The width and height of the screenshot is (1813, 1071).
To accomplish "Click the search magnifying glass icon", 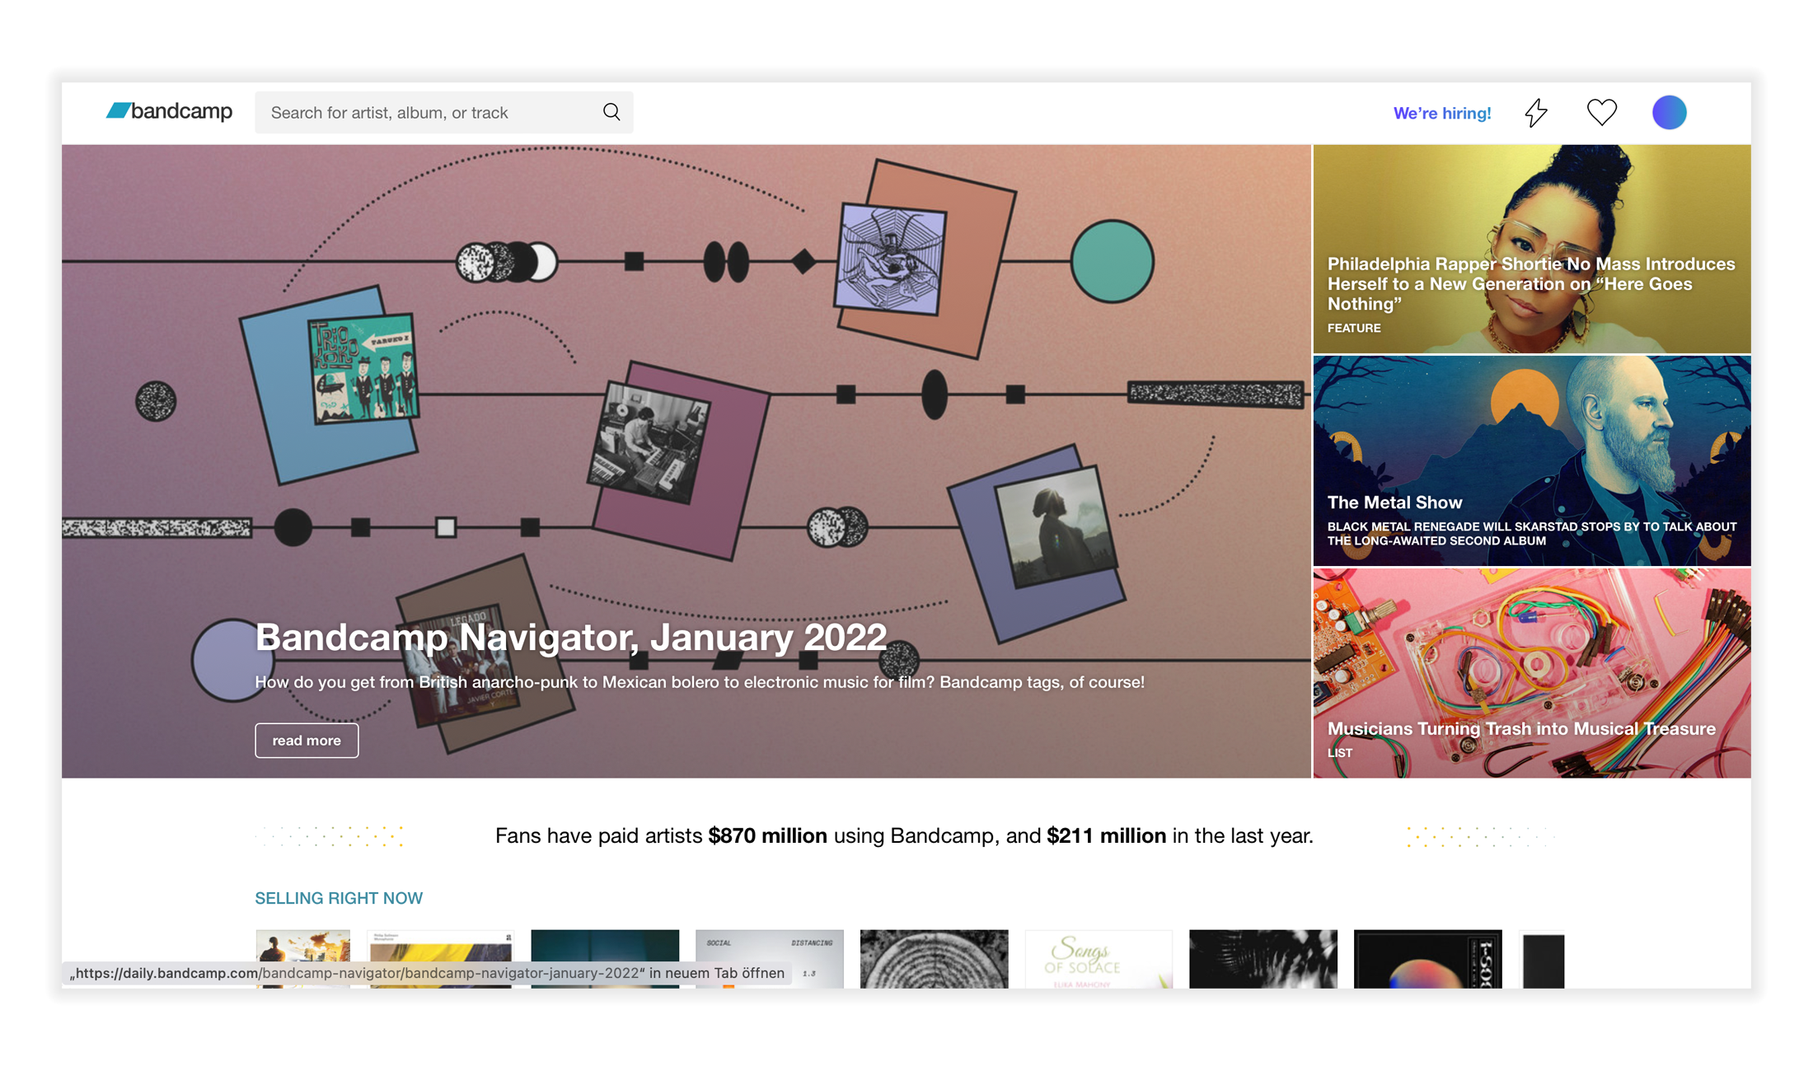I will [611, 112].
